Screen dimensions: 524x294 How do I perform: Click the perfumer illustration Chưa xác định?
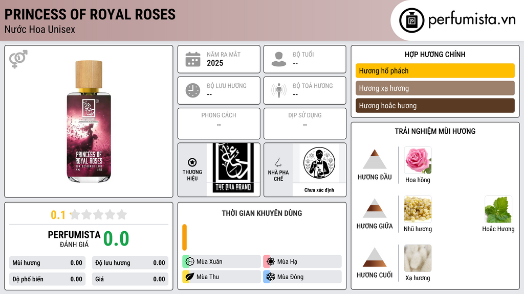point(319,163)
